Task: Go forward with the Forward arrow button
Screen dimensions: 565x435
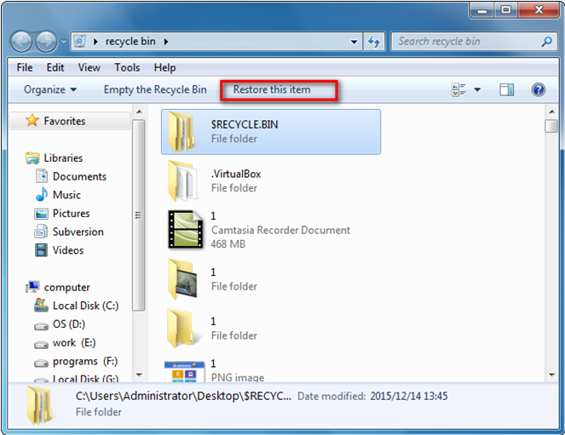Action: pos(46,42)
